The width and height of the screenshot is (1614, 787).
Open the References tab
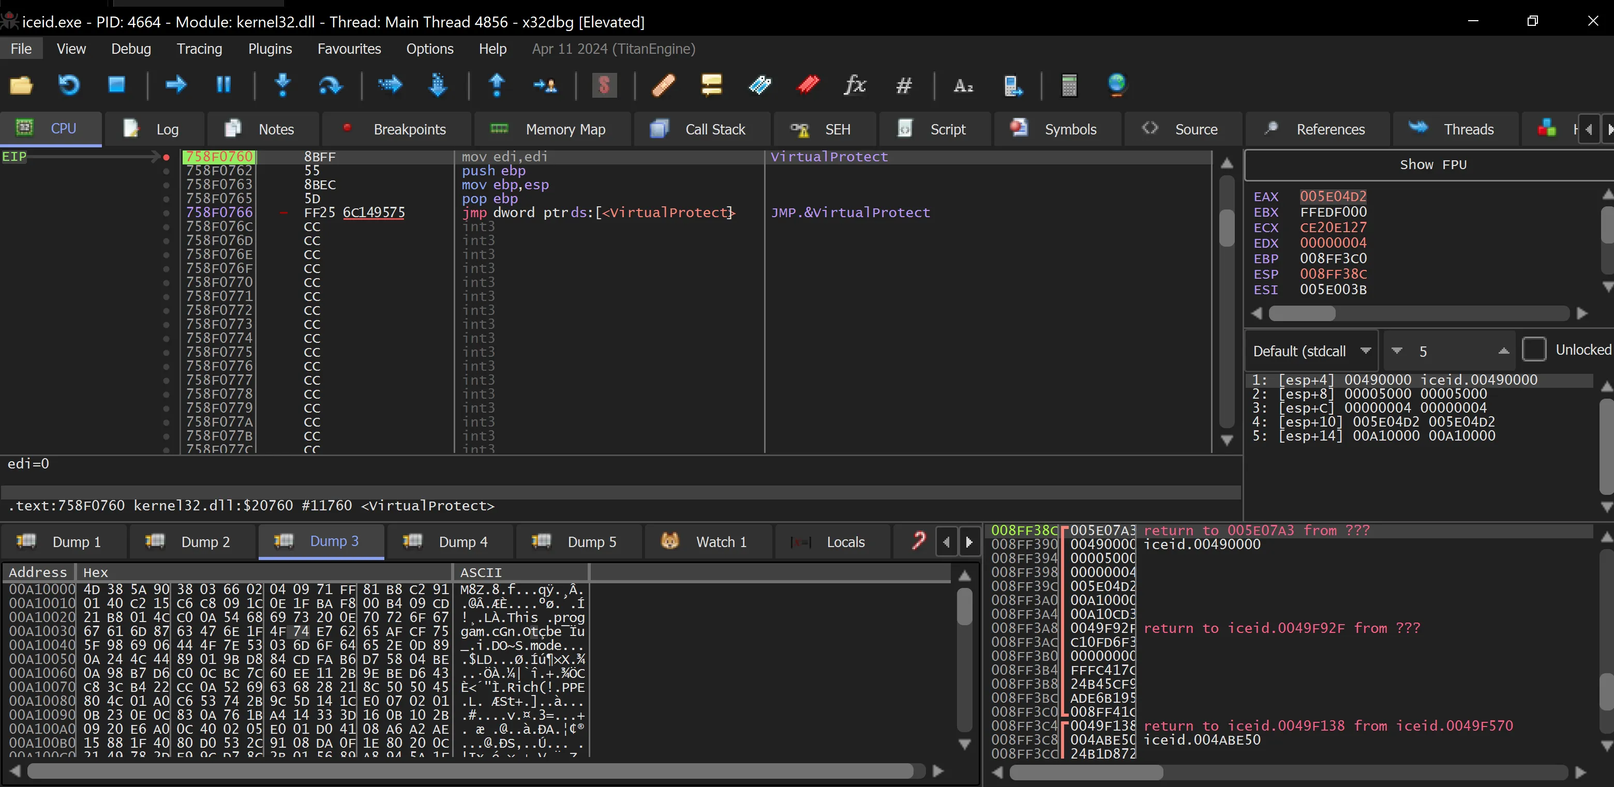tap(1317, 130)
